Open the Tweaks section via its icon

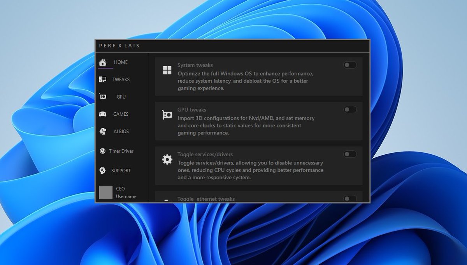click(x=103, y=79)
